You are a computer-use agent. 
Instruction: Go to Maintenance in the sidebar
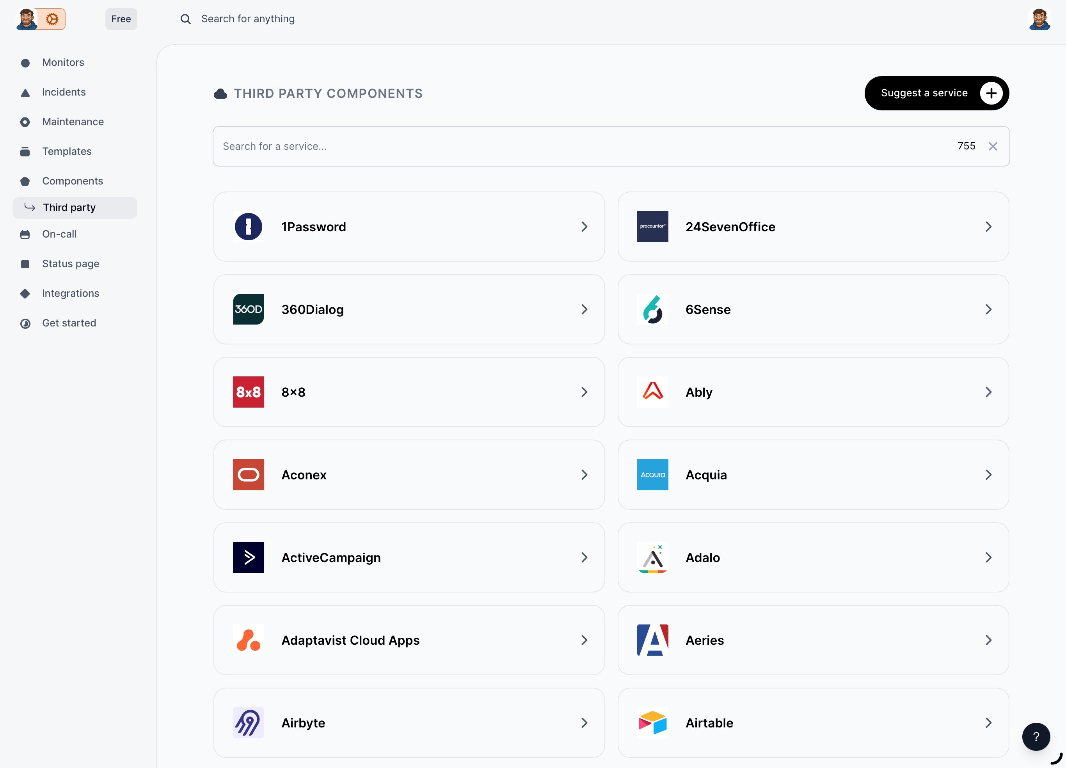tap(75, 122)
